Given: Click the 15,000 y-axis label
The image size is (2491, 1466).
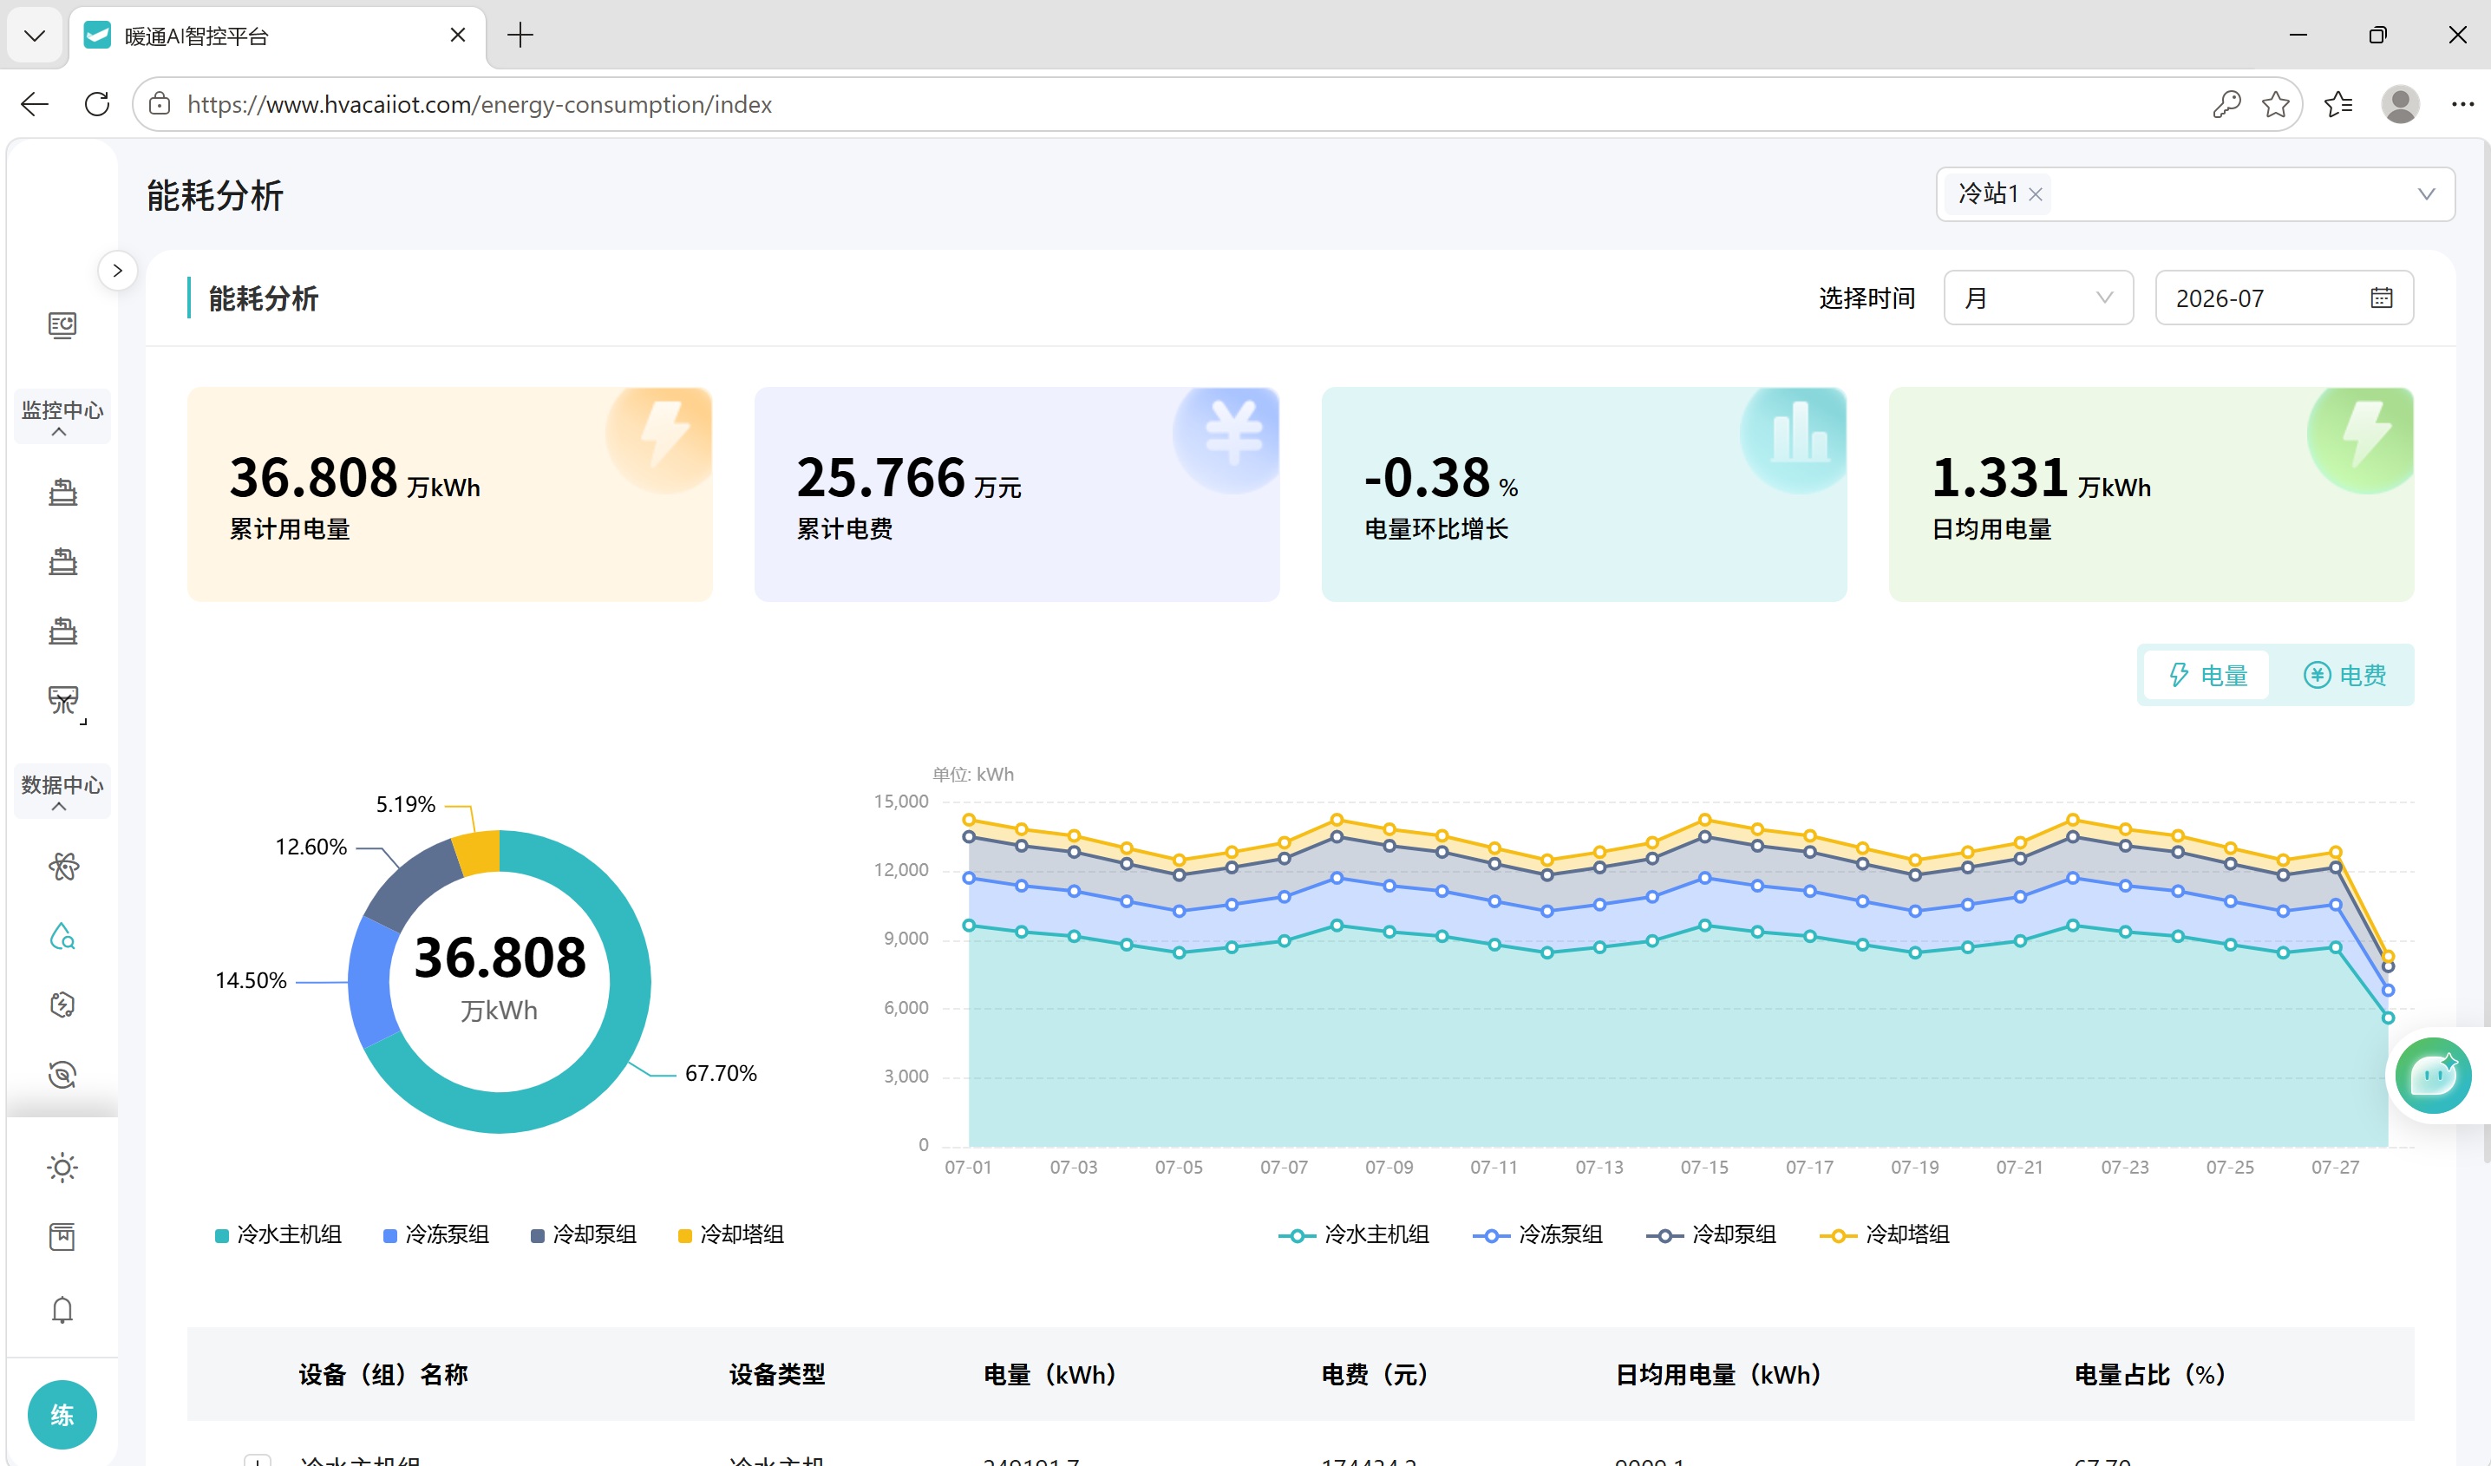Looking at the screenshot, I should [900, 801].
